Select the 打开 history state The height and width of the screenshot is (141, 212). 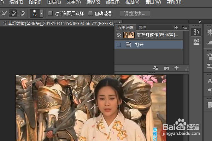click(149, 45)
